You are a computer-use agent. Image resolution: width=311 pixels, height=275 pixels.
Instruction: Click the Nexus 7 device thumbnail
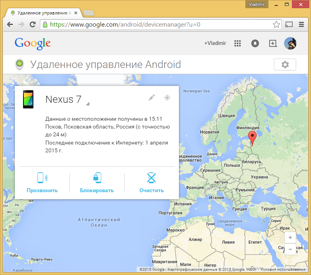pyautogui.click(x=28, y=99)
